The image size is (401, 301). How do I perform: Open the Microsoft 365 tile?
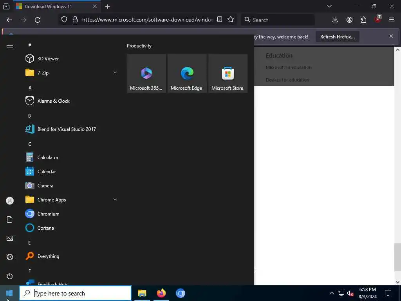click(146, 73)
